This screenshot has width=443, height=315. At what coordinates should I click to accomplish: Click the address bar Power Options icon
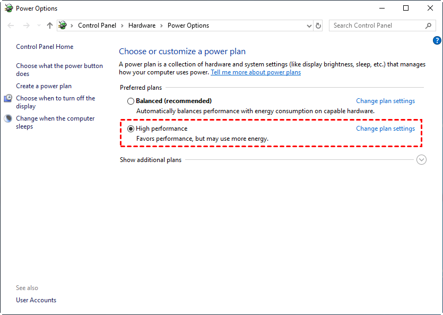pos(63,25)
